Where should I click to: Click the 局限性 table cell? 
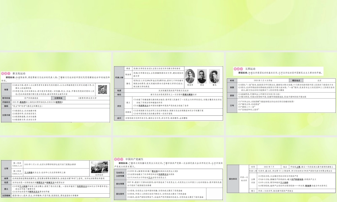[128, 112]
